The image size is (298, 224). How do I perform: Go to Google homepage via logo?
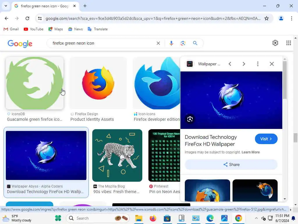coord(20,44)
